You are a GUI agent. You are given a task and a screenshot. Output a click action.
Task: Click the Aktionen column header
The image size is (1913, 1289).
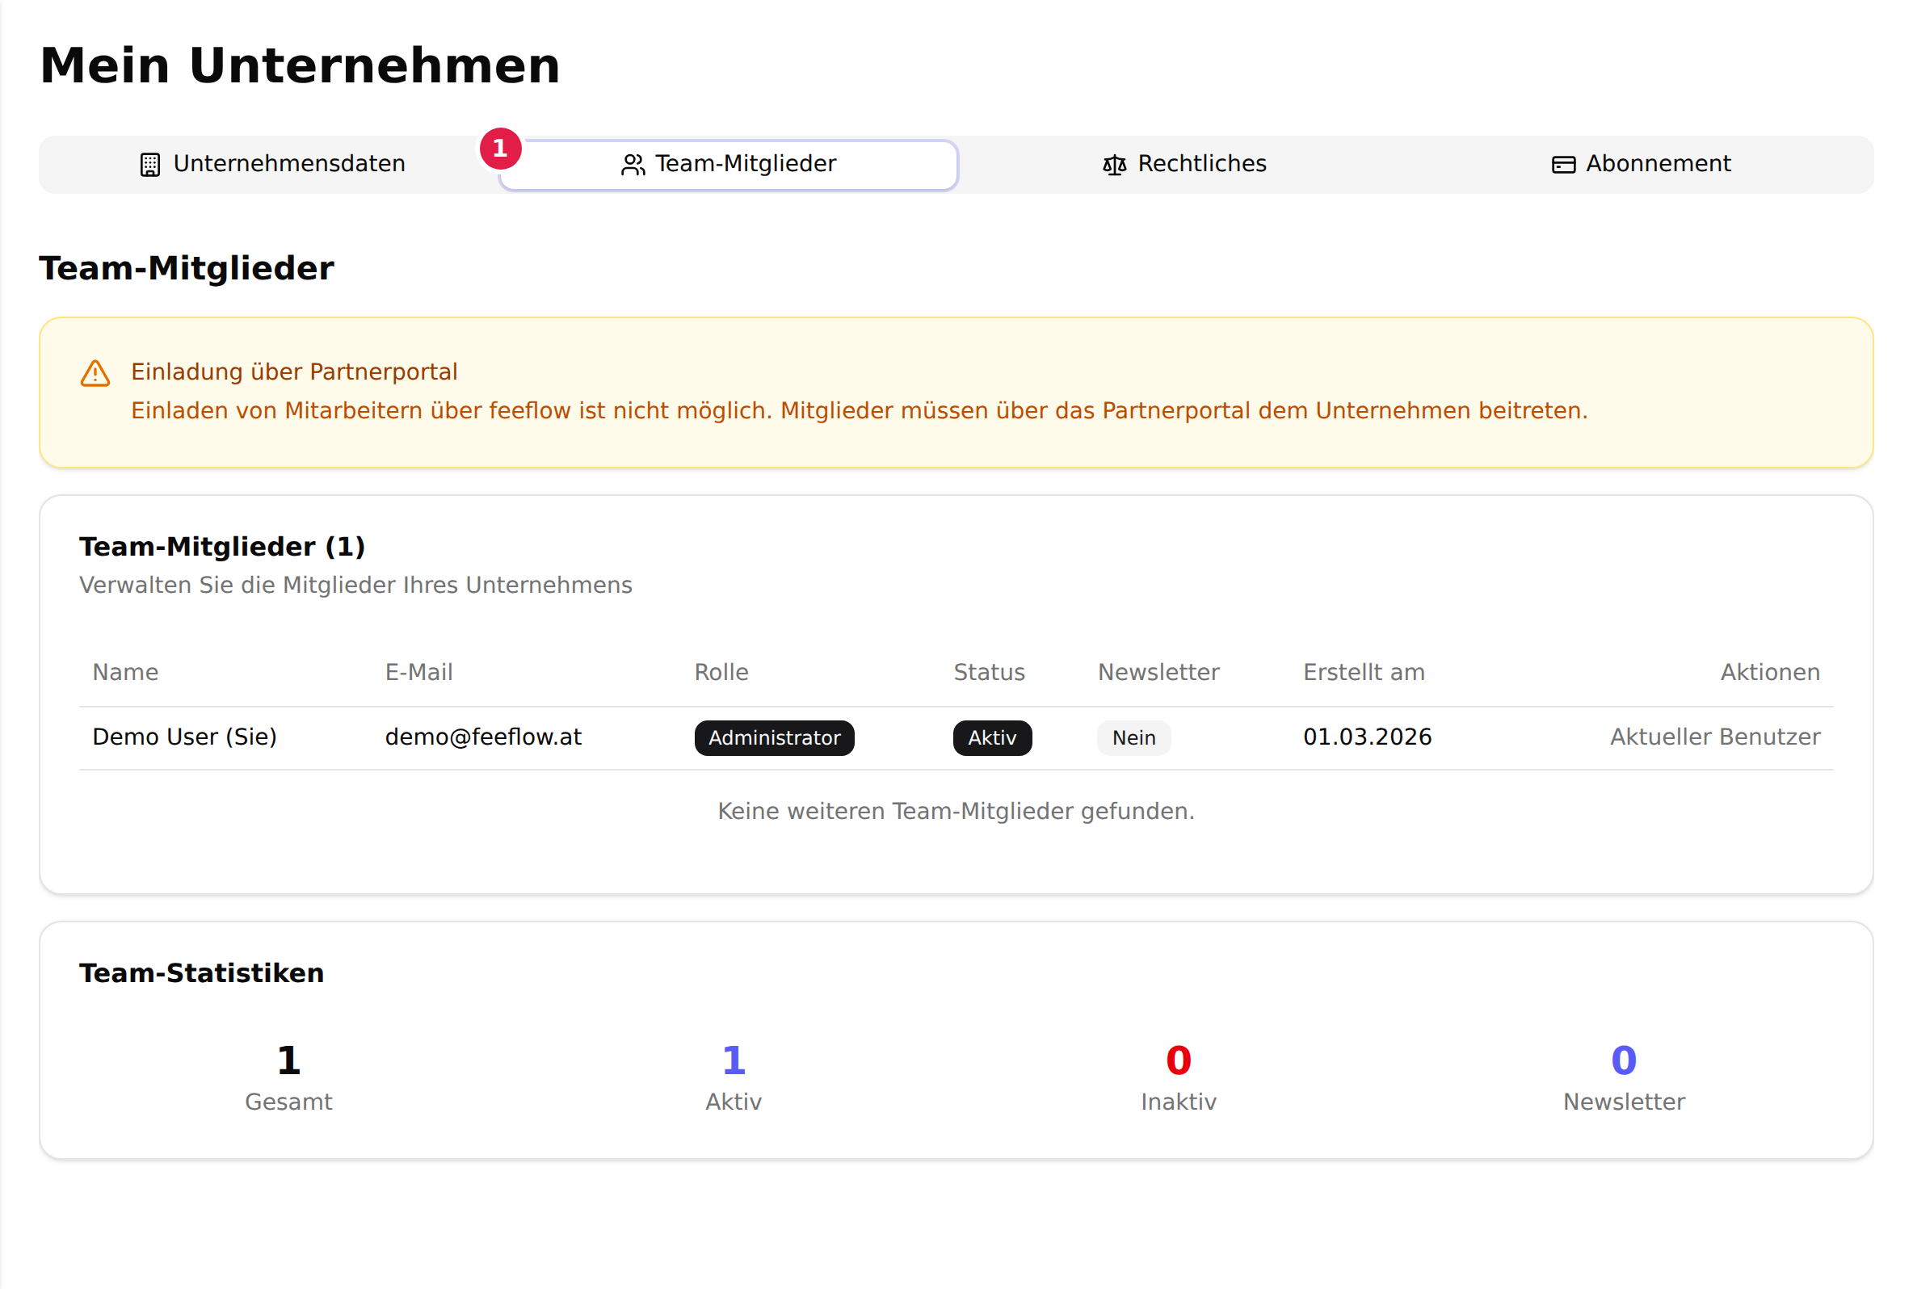(1770, 672)
